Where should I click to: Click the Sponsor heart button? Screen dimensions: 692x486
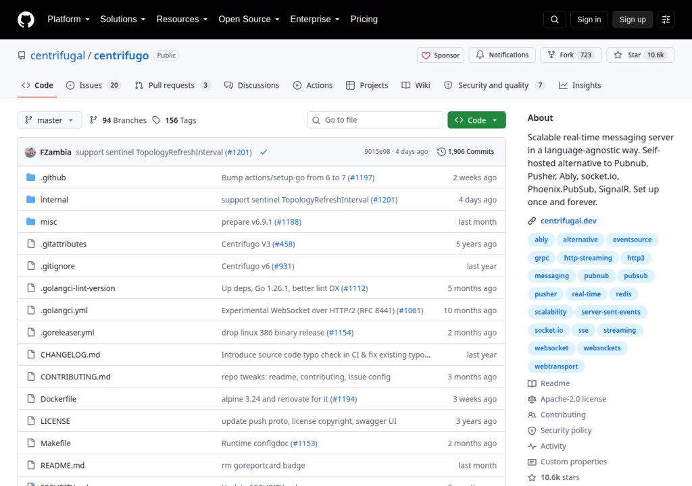point(441,55)
